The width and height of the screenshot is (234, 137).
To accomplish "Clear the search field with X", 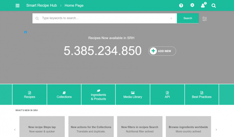I will pos(171,18).
